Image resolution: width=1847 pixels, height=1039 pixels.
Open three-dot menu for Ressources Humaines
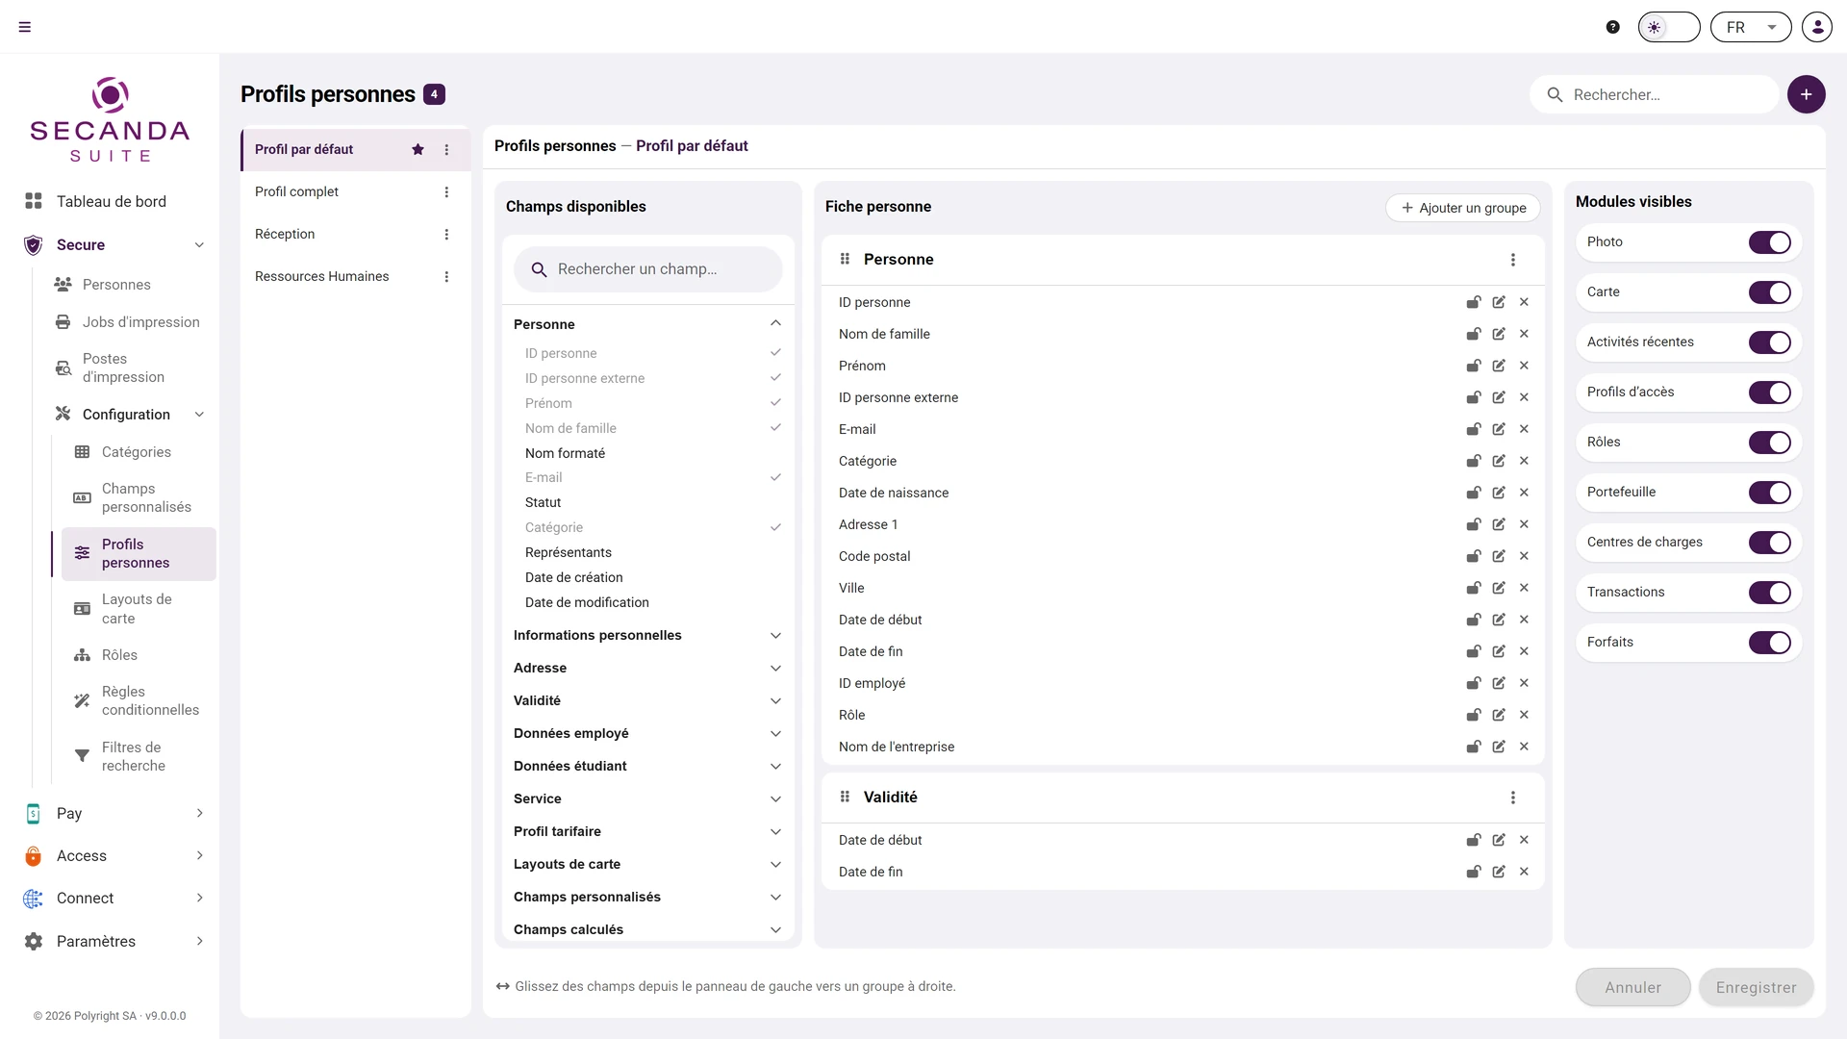446,276
